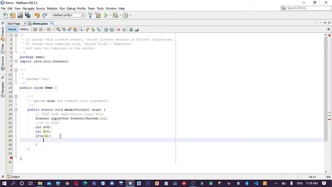
Task: Click the Shift Line Left icon
Action: [106, 30]
